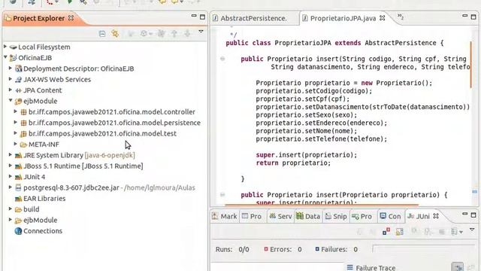Select the Local Filesystem drive icon
Screen dimensions: 481x271
[x=13, y=47]
